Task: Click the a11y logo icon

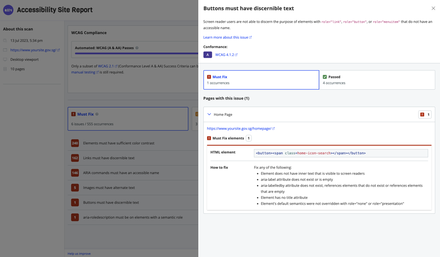Action: (x=8, y=10)
